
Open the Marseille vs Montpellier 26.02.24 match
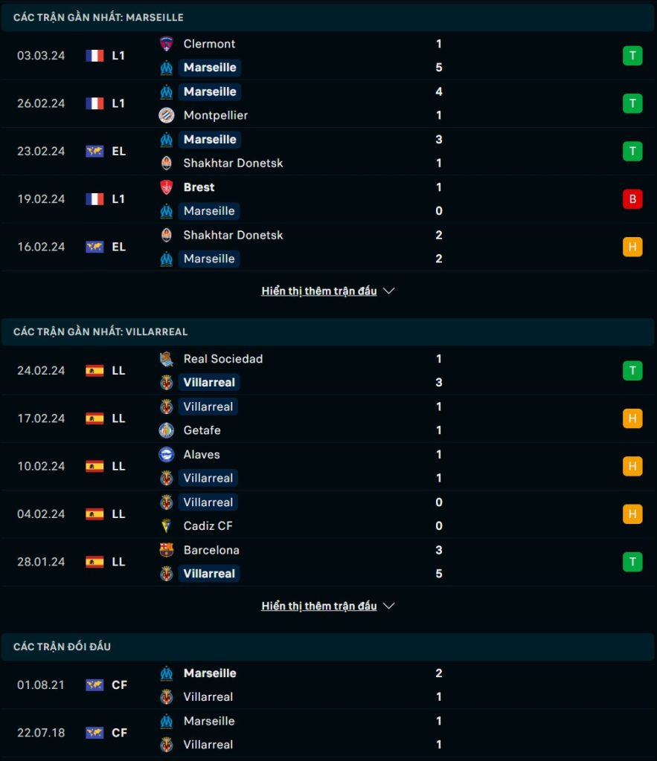coord(329,103)
